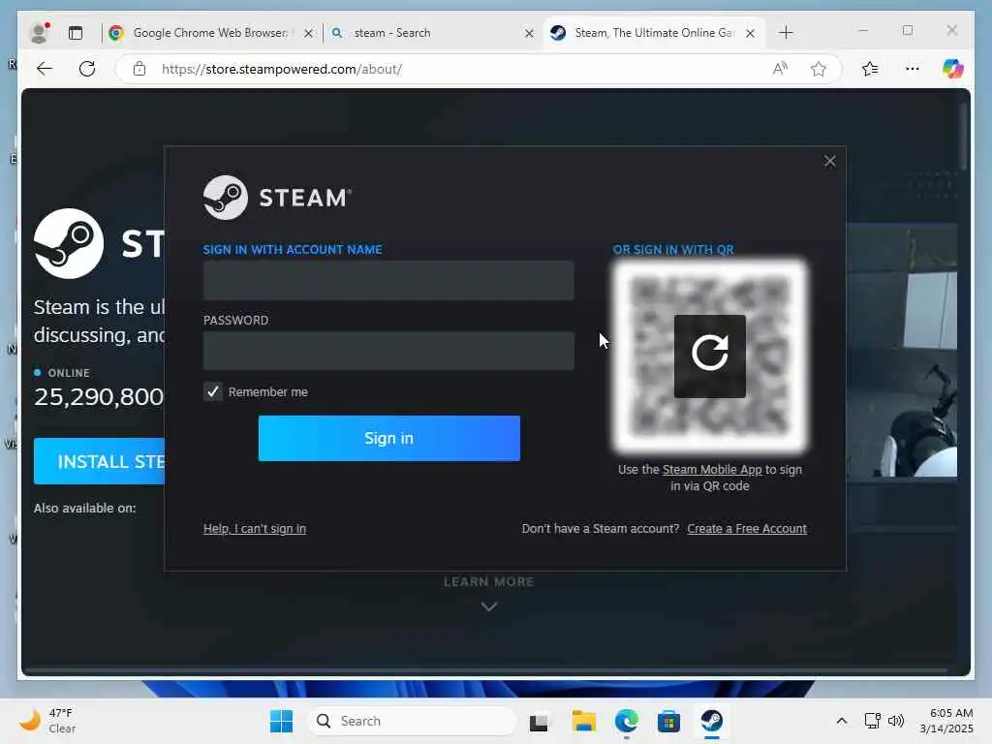Click the Install Steam button
The height and width of the screenshot is (744, 992).
coord(100,461)
